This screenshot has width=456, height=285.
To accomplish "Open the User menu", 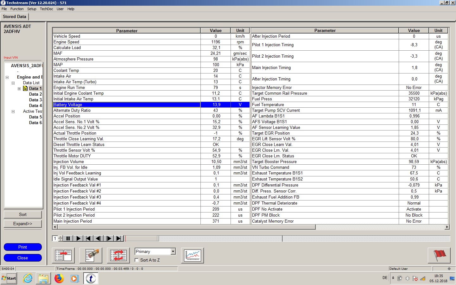I will (60, 9).
